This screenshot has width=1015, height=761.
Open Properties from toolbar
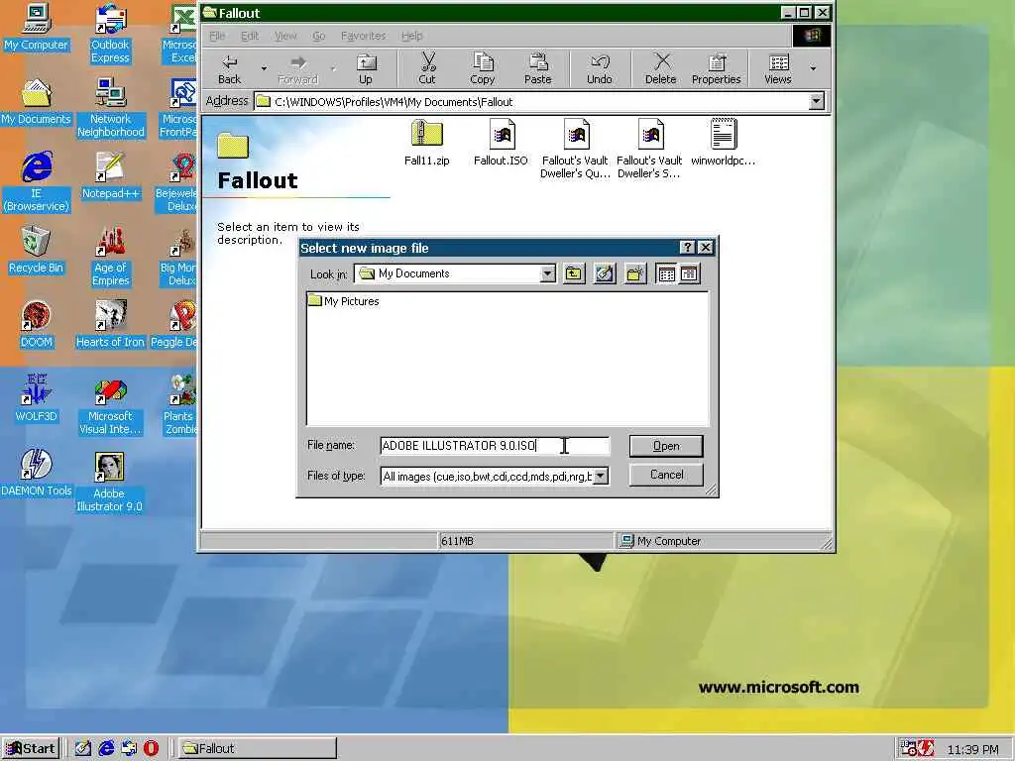(x=716, y=69)
